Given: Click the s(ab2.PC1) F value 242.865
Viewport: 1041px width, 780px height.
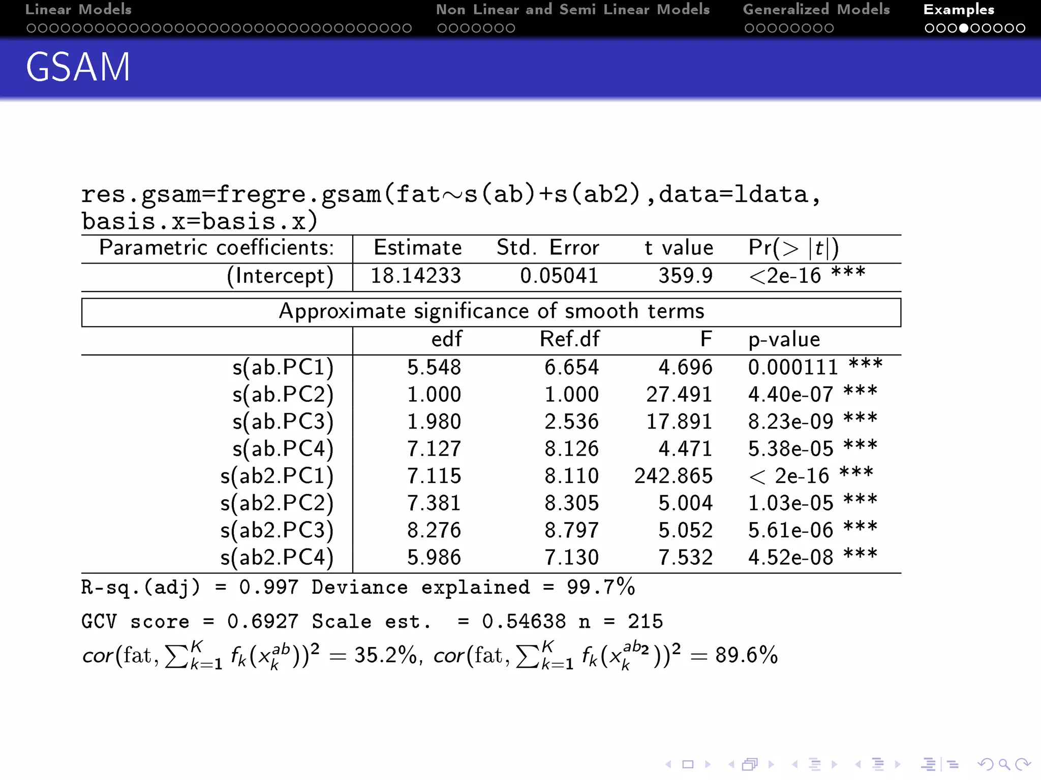Looking at the screenshot, I should (x=673, y=476).
